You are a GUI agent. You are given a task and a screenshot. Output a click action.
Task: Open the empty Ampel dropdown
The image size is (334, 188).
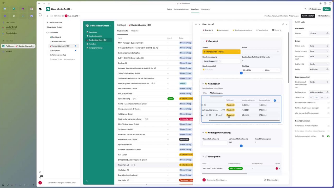click(261, 52)
